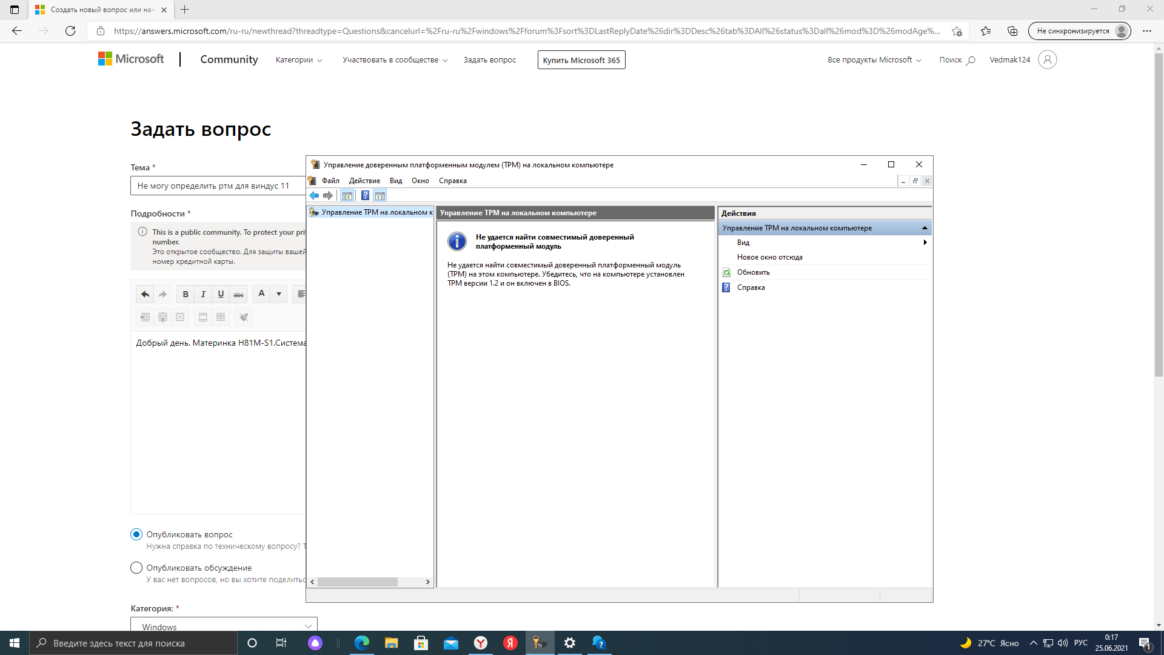Click Windows taskbar search box

pyautogui.click(x=133, y=643)
